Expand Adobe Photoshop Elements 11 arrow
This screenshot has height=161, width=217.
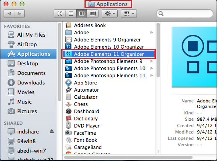pos(152,75)
